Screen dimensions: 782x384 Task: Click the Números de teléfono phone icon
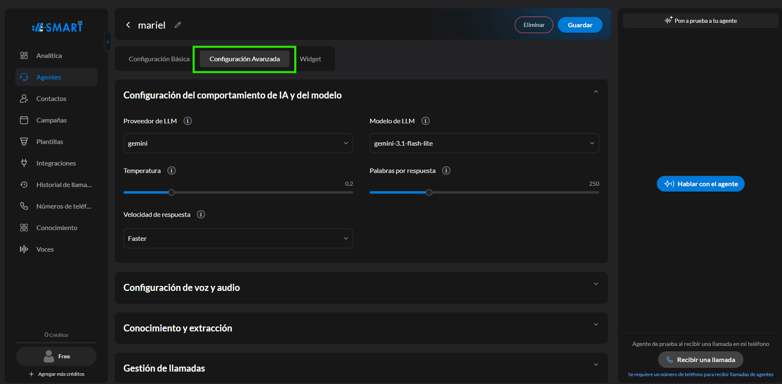point(24,206)
